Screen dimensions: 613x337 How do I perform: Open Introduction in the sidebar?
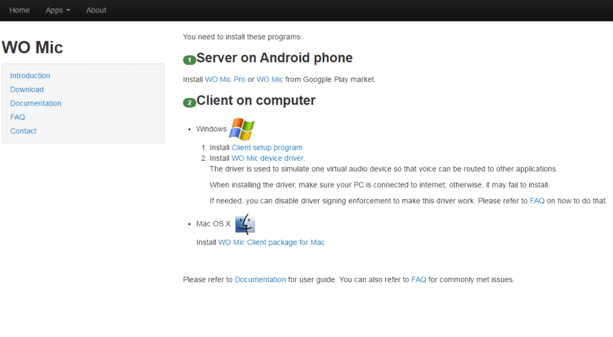(30, 76)
